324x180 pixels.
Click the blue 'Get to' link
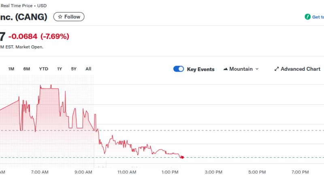tap(318, 17)
